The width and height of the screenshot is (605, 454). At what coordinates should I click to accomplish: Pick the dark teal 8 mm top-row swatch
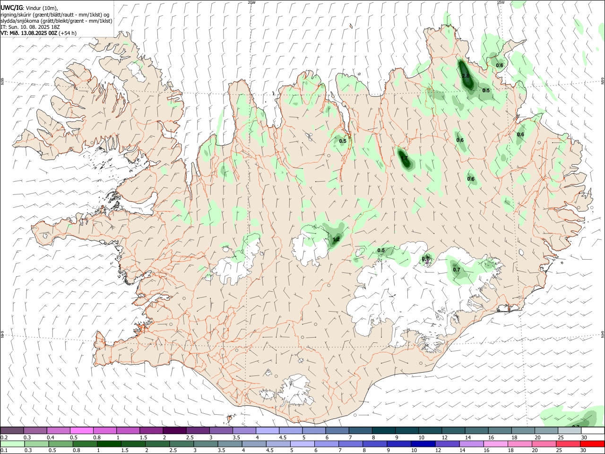pos(384,430)
